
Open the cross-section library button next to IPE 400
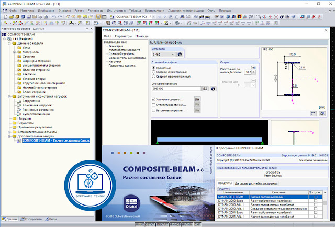click(x=205, y=89)
